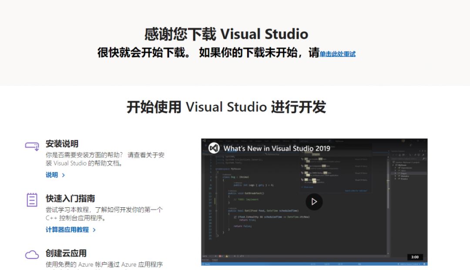
Task: Click the 快速入门指南 heading
Action: tap(70, 198)
